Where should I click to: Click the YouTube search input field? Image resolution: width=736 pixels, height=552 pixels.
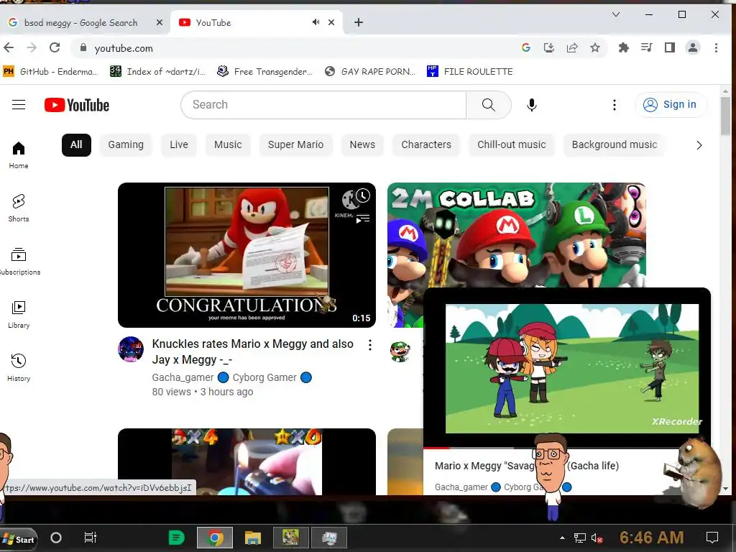[323, 105]
